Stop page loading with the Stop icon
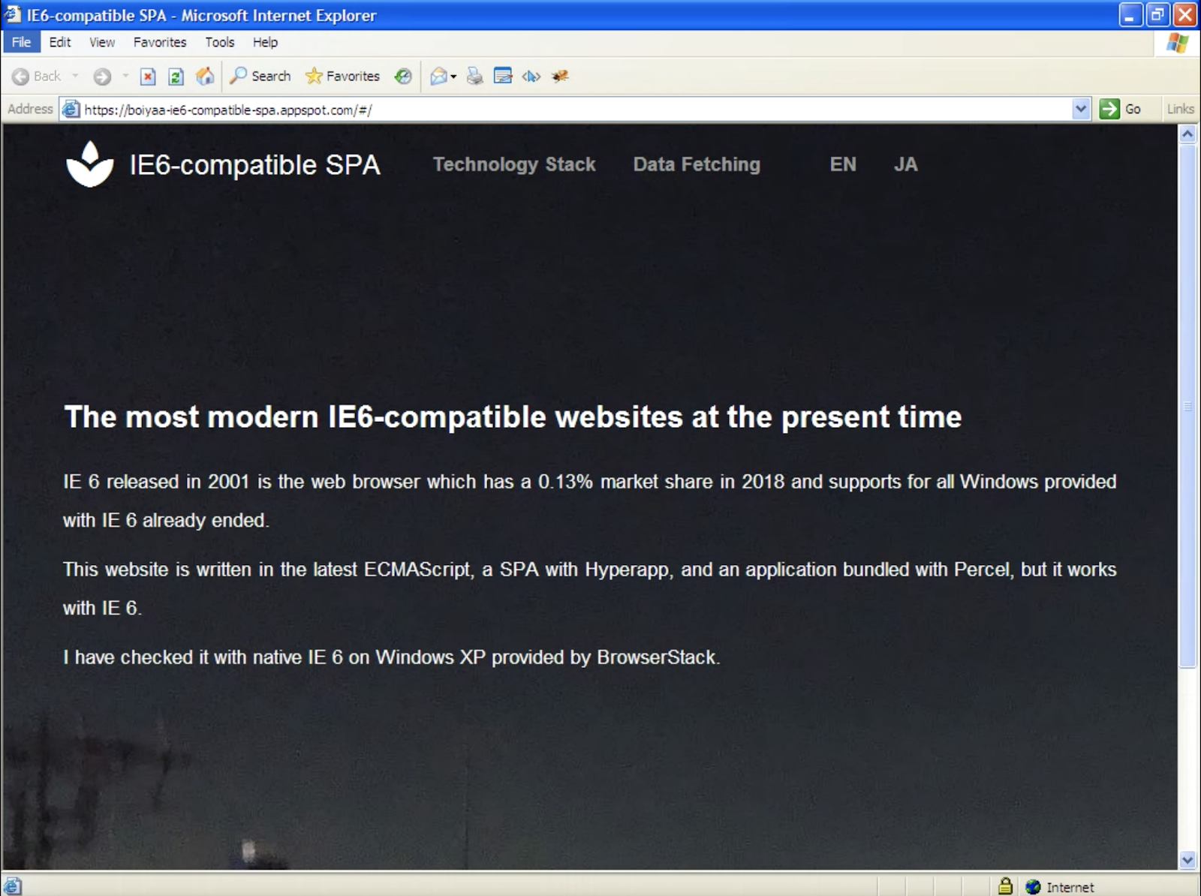Image resolution: width=1201 pixels, height=896 pixels. (x=148, y=76)
